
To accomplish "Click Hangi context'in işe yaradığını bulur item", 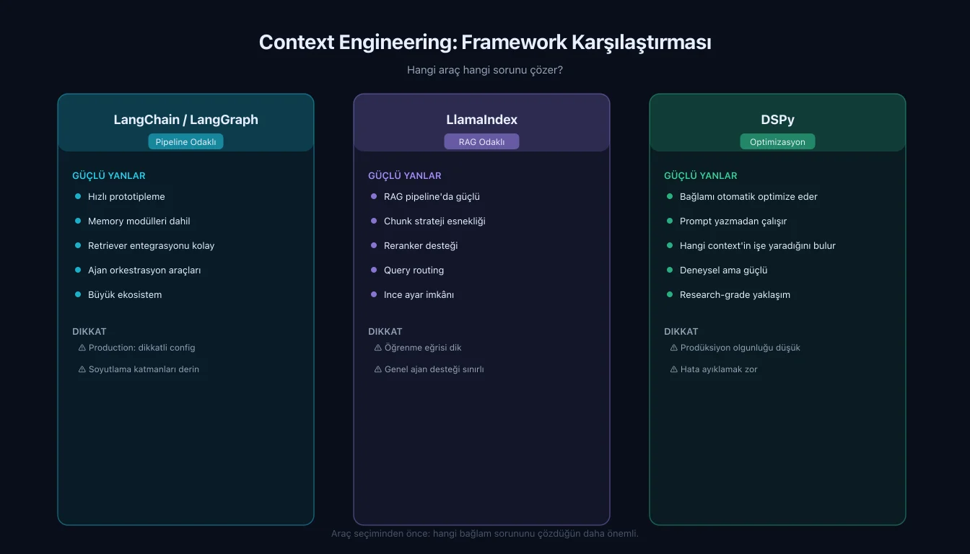I will pyautogui.click(x=758, y=246).
